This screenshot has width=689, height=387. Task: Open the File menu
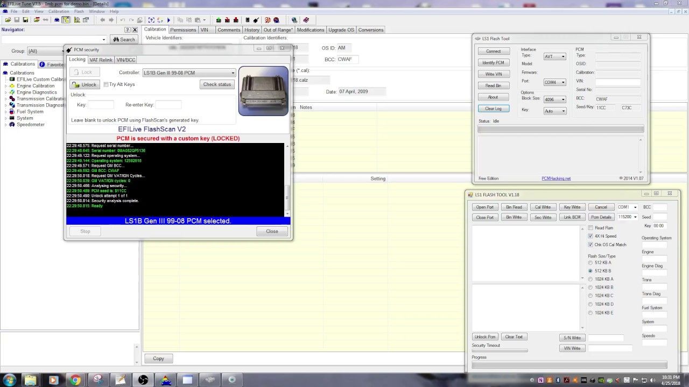tap(13, 11)
